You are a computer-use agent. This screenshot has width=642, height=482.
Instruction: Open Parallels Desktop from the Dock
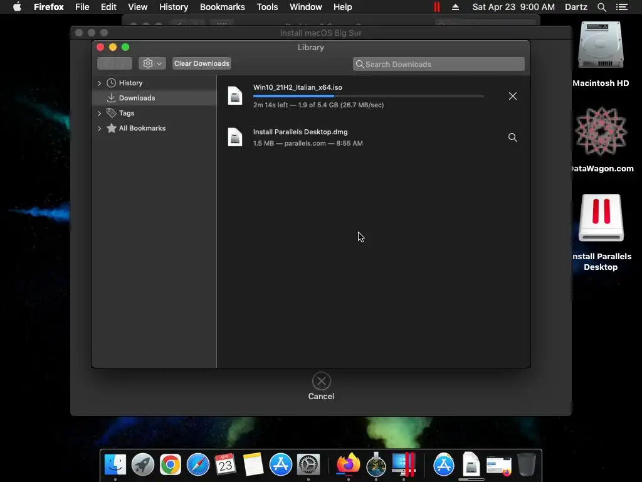[x=404, y=464]
